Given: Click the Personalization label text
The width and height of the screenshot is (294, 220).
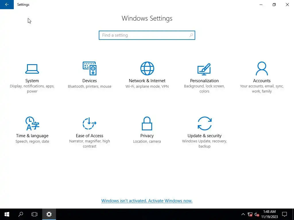Looking at the screenshot, I should [204, 80].
